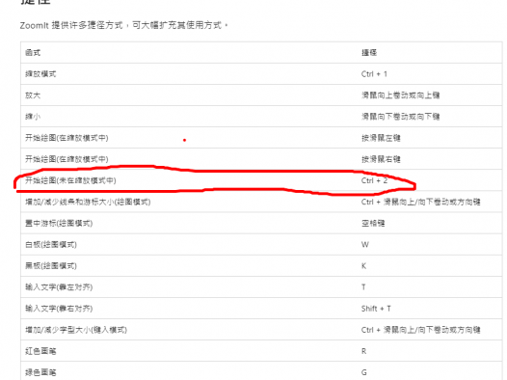The height and width of the screenshot is (380, 507).
Task: Select the 'K' shortcut cell
Action: 363,266
